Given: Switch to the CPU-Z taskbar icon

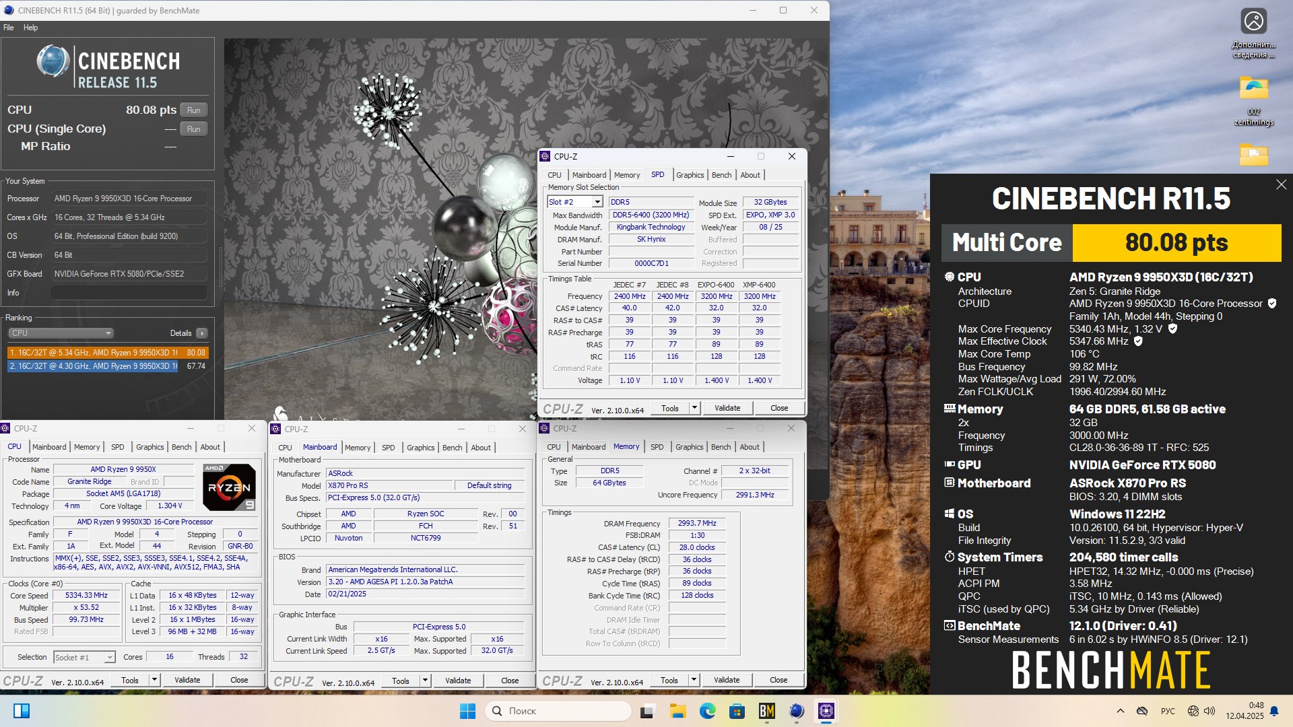Looking at the screenshot, I should point(826,711).
